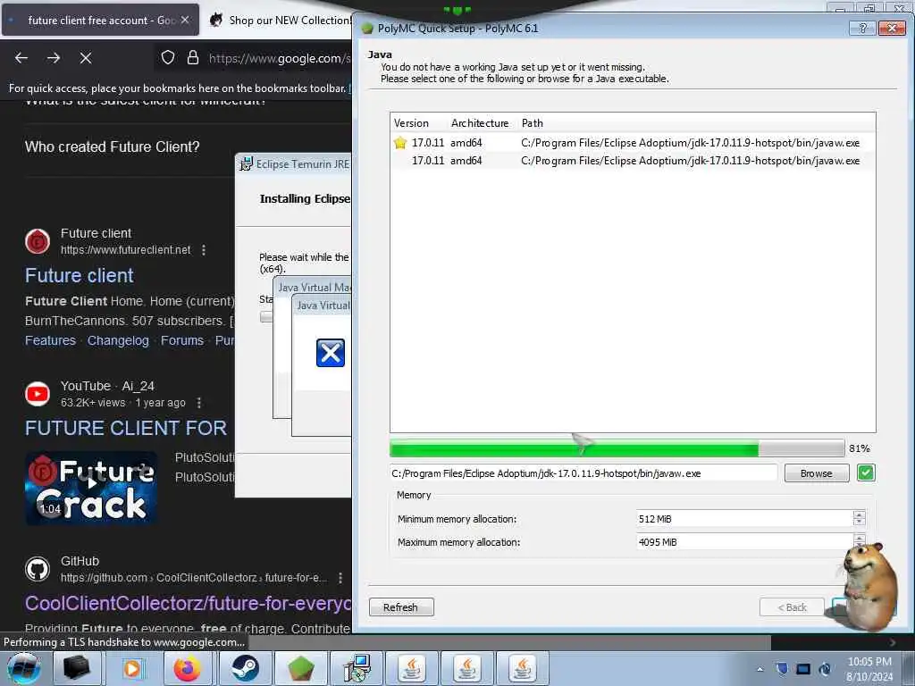The width and height of the screenshot is (915, 686).
Task: Open options menu for GitHub result
Action: (340, 578)
